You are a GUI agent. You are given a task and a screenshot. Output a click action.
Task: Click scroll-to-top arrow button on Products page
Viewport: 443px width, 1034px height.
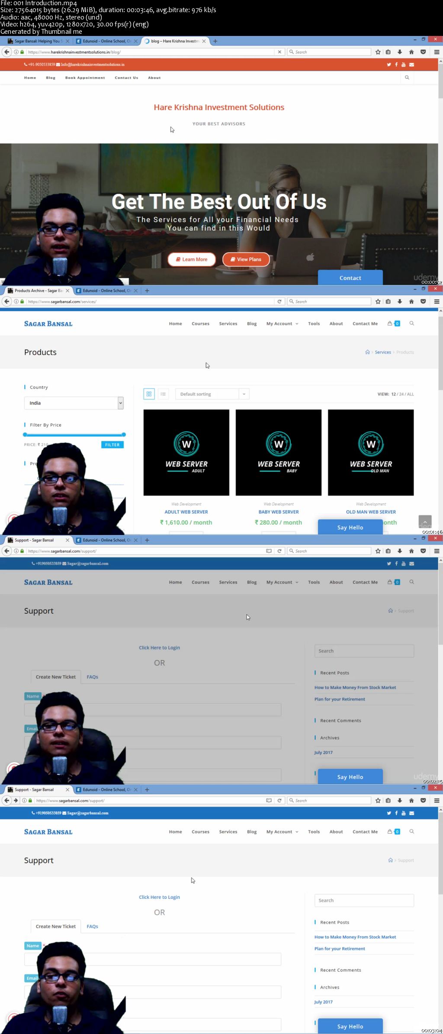(425, 522)
